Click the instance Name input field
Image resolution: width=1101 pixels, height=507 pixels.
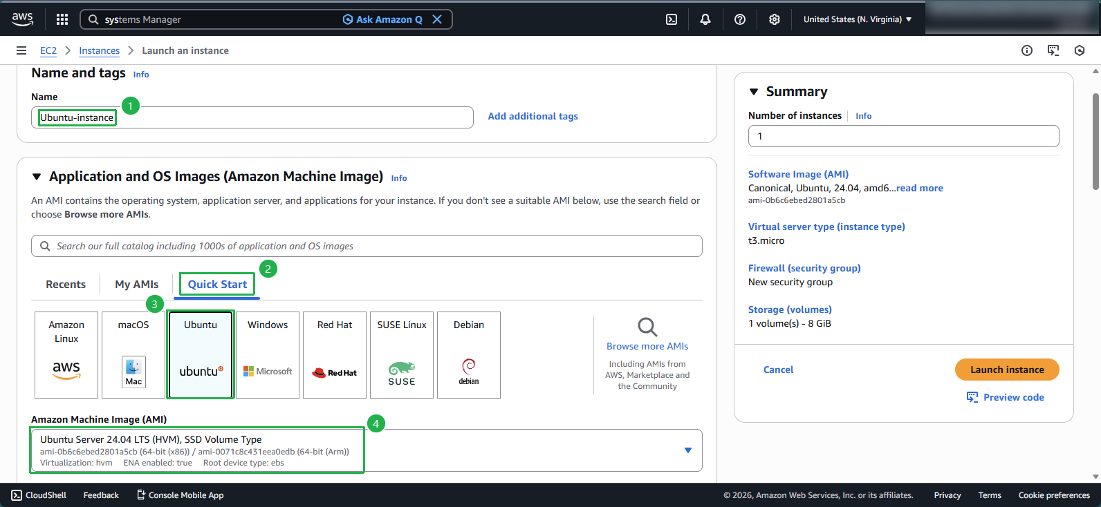pyautogui.click(x=252, y=117)
